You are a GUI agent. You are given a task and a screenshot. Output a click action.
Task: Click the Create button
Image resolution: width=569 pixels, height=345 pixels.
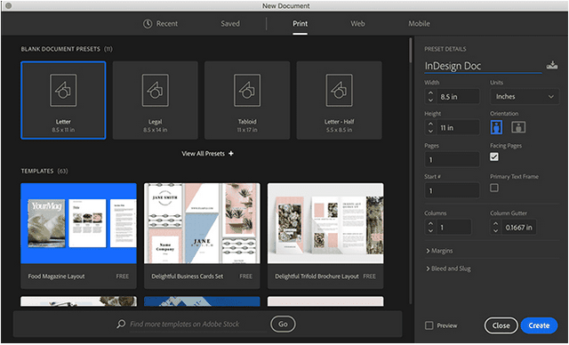539,325
